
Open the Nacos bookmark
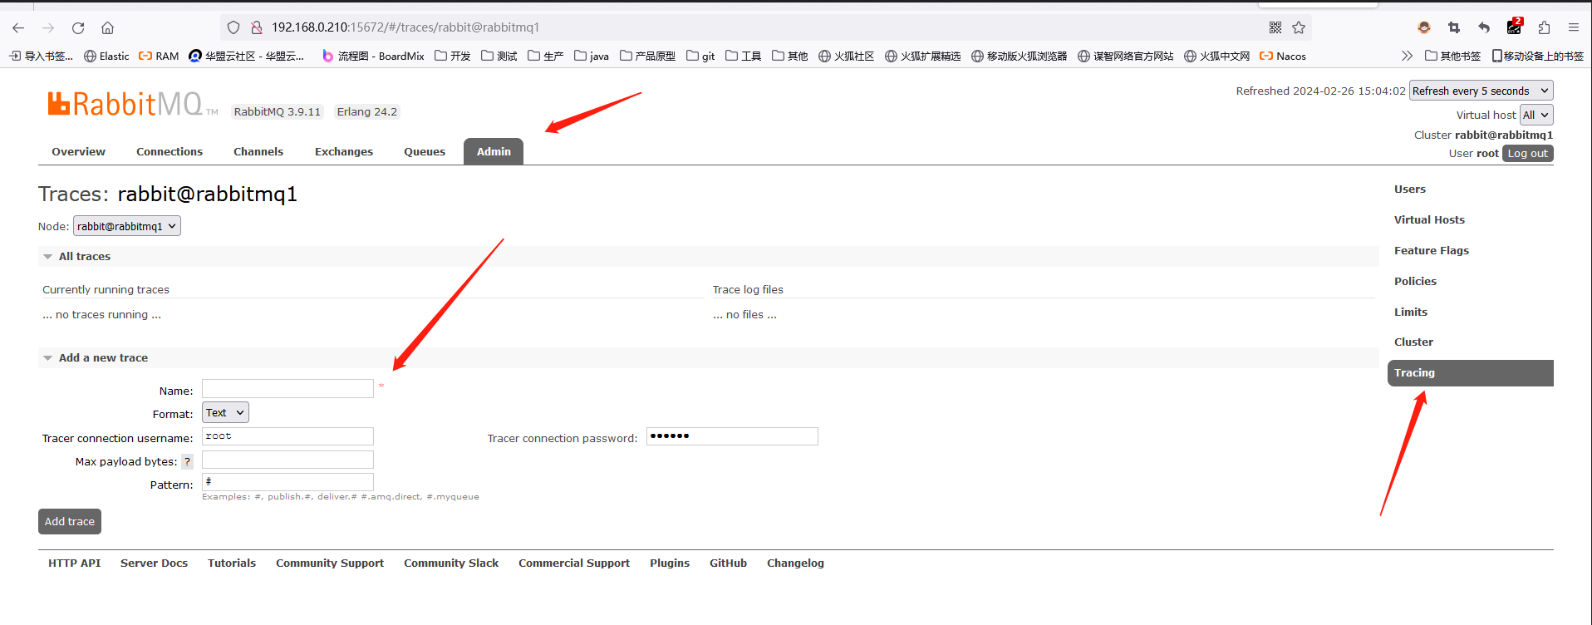point(1283,56)
